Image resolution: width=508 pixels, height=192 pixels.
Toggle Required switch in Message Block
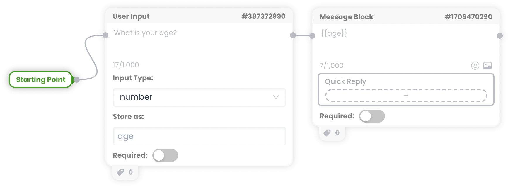[x=372, y=116]
